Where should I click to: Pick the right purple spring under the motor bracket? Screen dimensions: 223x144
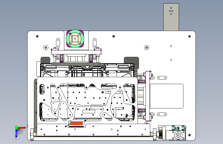click(x=91, y=58)
